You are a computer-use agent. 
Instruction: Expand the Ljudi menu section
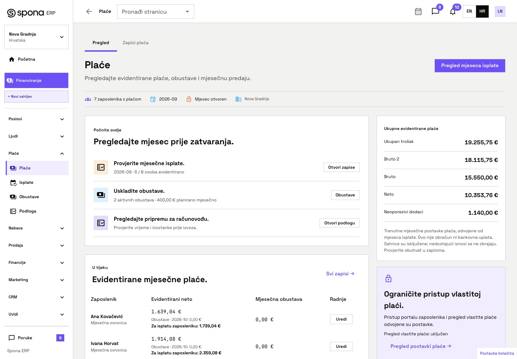pyautogui.click(x=36, y=136)
